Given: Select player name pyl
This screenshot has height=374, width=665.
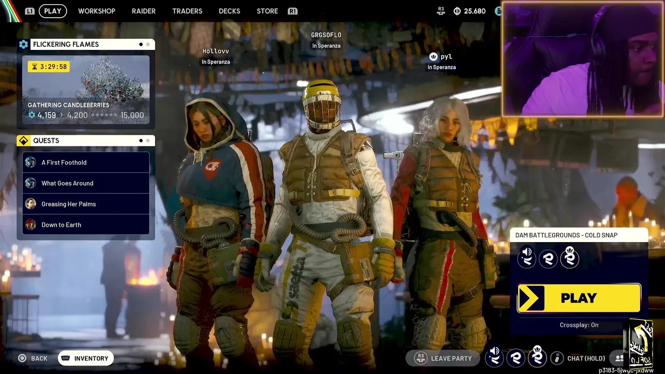Looking at the screenshot, I should pyautogui.click(x=446, y=57).
